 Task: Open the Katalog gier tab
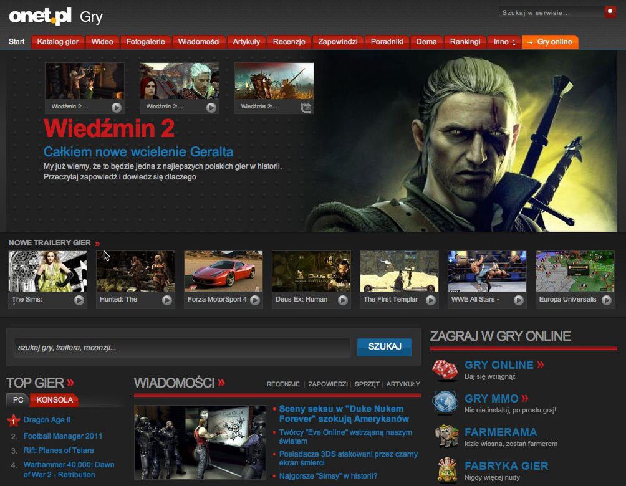[x=57, y=42]
